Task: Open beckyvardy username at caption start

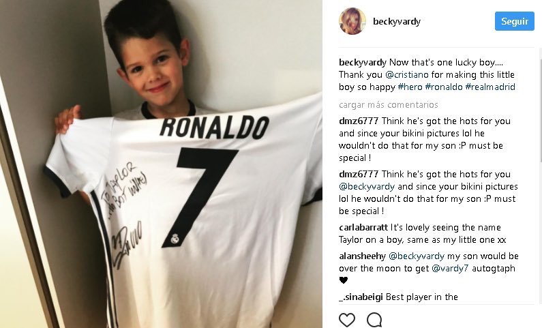Action: 362,63
